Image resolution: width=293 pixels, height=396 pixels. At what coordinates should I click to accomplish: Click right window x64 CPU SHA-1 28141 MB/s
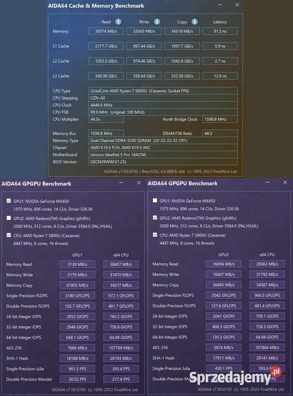[x=267, y=358]
